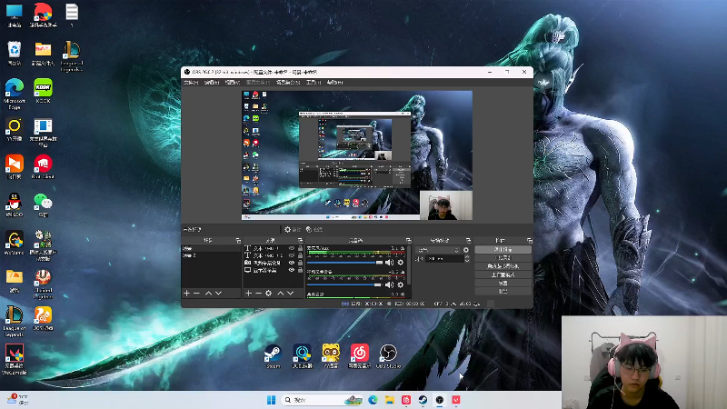This screenshot has width=727, height=409.
Task: Open the File menu in OBS
Action: 191,82
